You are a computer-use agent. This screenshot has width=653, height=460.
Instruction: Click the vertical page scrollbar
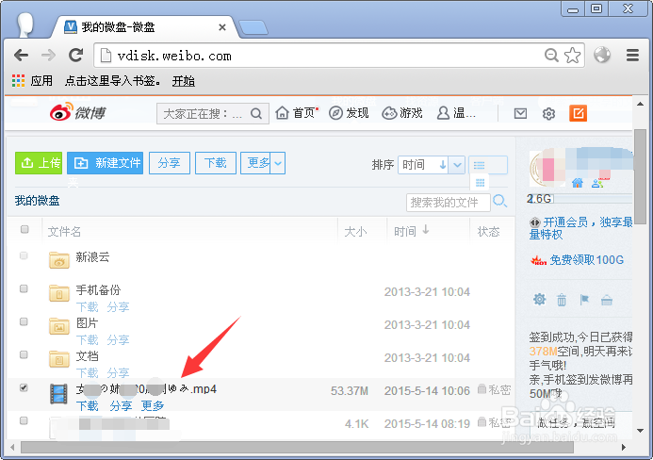click(640, 177)
